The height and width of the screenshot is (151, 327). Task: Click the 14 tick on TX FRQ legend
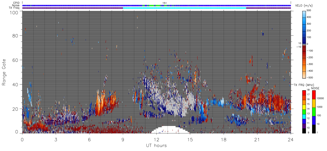308,109
